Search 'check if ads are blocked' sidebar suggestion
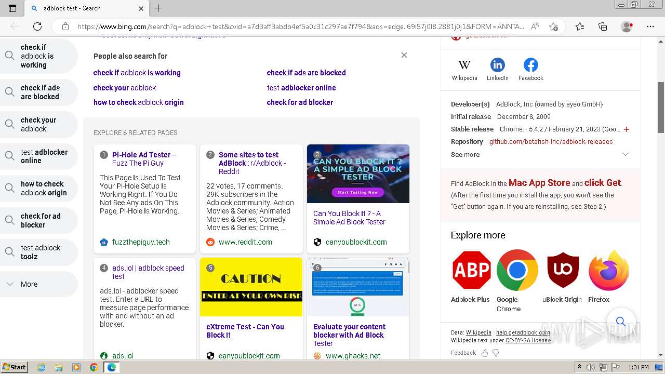Screen dimensions: 665x374 point(39,92)
